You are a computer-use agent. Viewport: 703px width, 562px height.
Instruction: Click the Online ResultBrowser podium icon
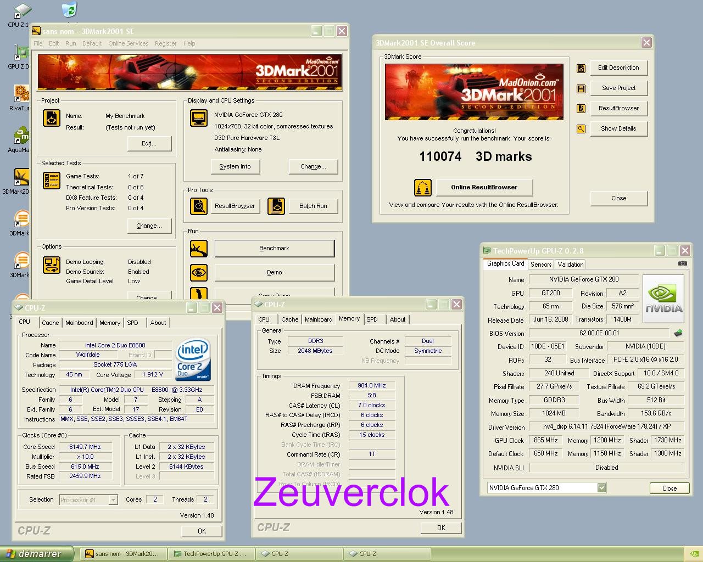(423, 188)
